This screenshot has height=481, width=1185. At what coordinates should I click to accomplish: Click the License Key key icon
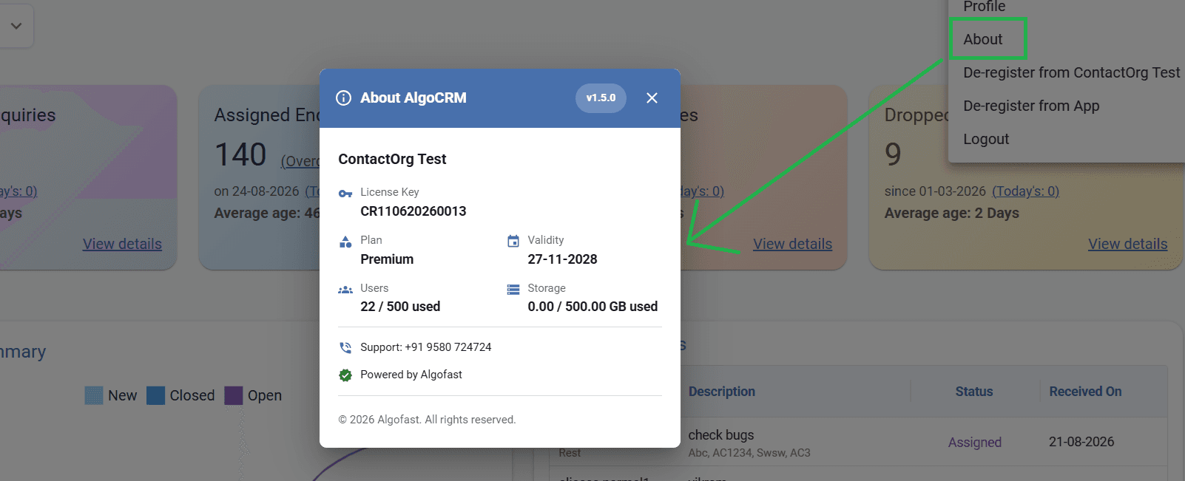click(345, 194)
